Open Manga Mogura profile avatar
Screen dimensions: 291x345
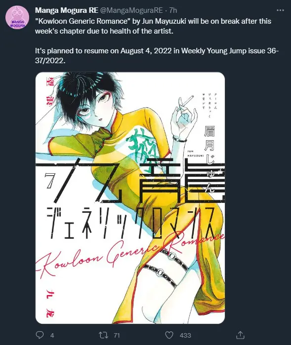pos(17,17)
